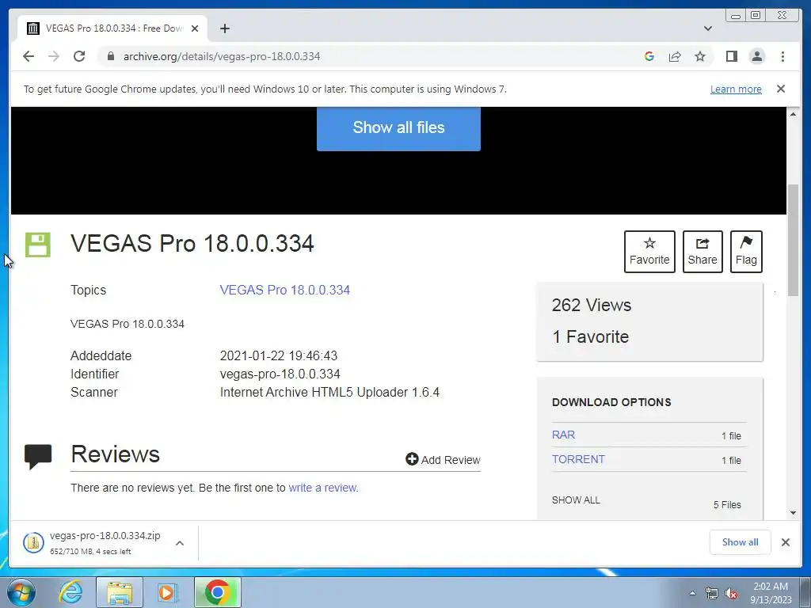The image size is (811, 608).
Task: Click the Internet Archive HTML5 Uploader 1.6.4 text
Action: click(x=329, y=392)
